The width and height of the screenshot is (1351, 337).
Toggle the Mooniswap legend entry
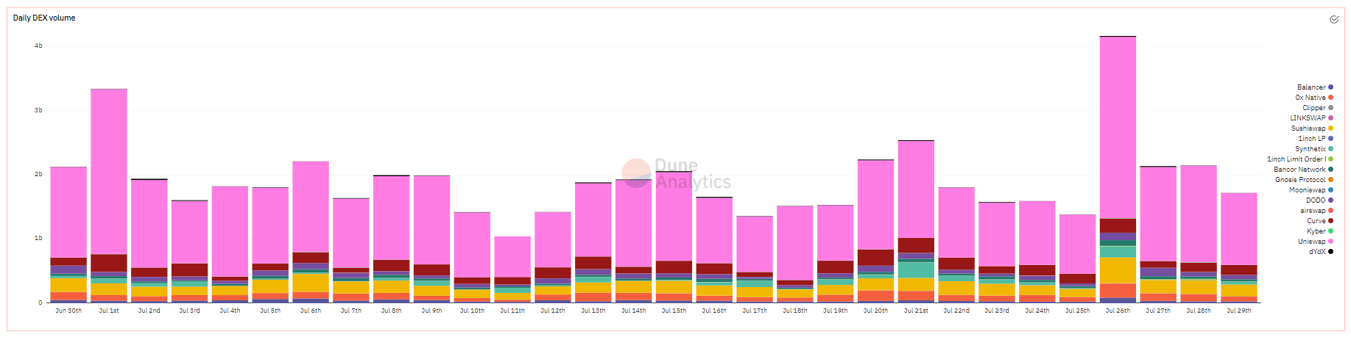[x=1307, y=190]
